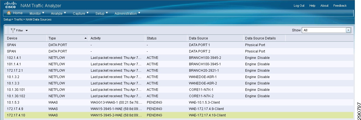Click BRANCH100-3945-1 data source cell
Screen dimensions: 361x120
(x=205, y=64)
